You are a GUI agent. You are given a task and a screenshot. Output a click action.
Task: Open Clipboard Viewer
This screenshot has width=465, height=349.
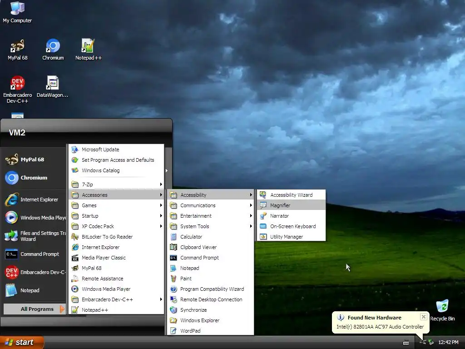[x=211, y=247]
